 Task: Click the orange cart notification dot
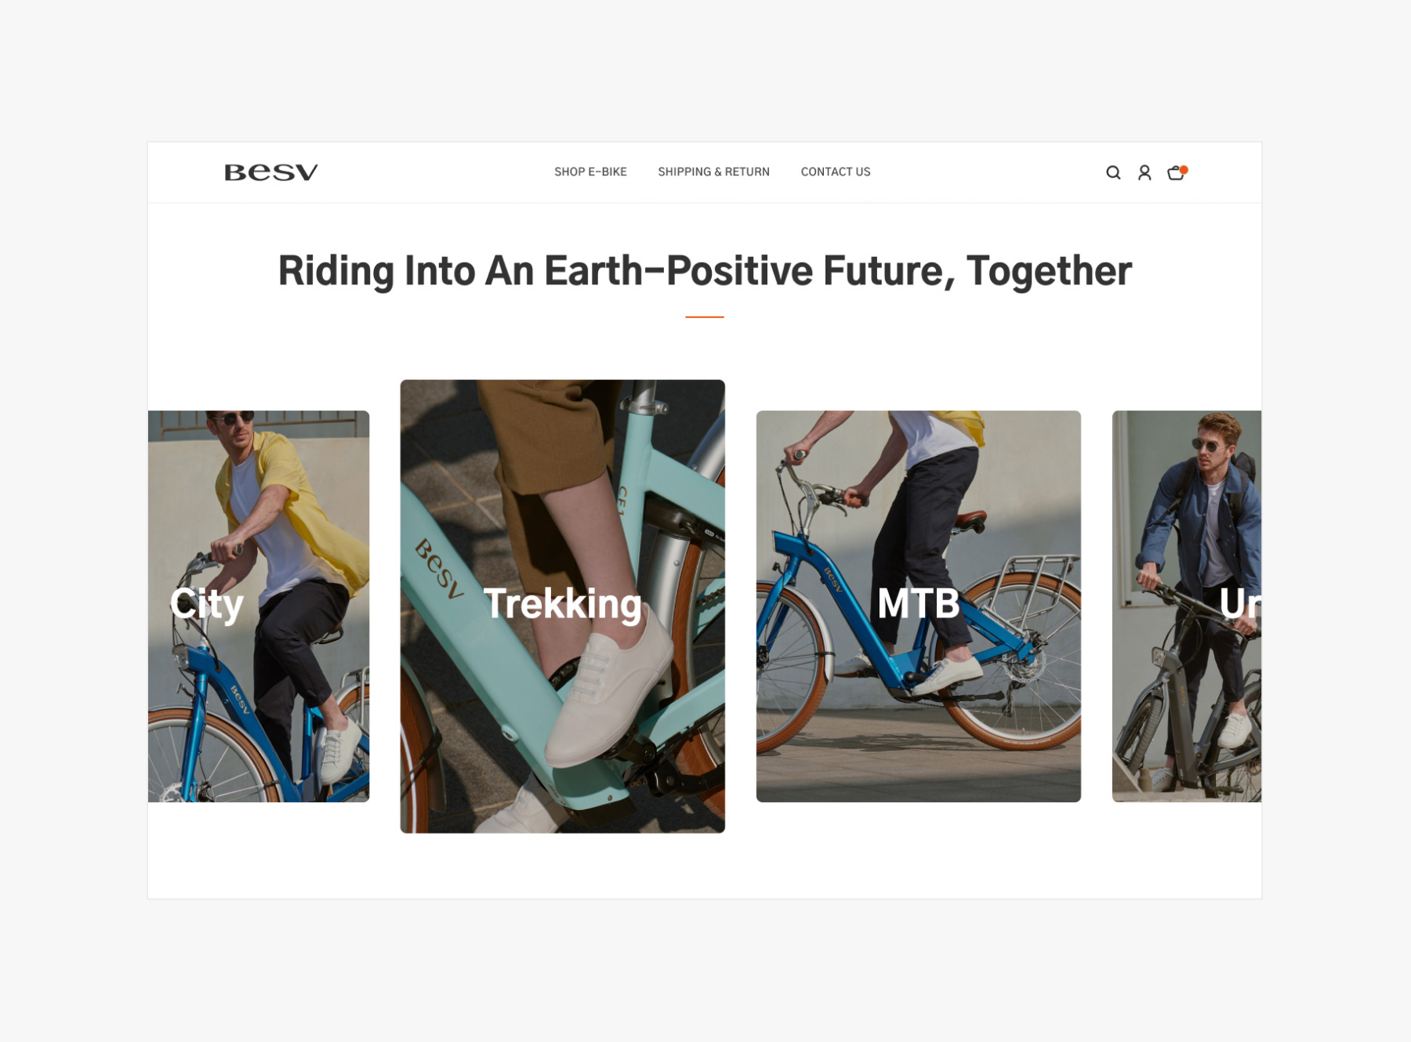point(1184,169)
